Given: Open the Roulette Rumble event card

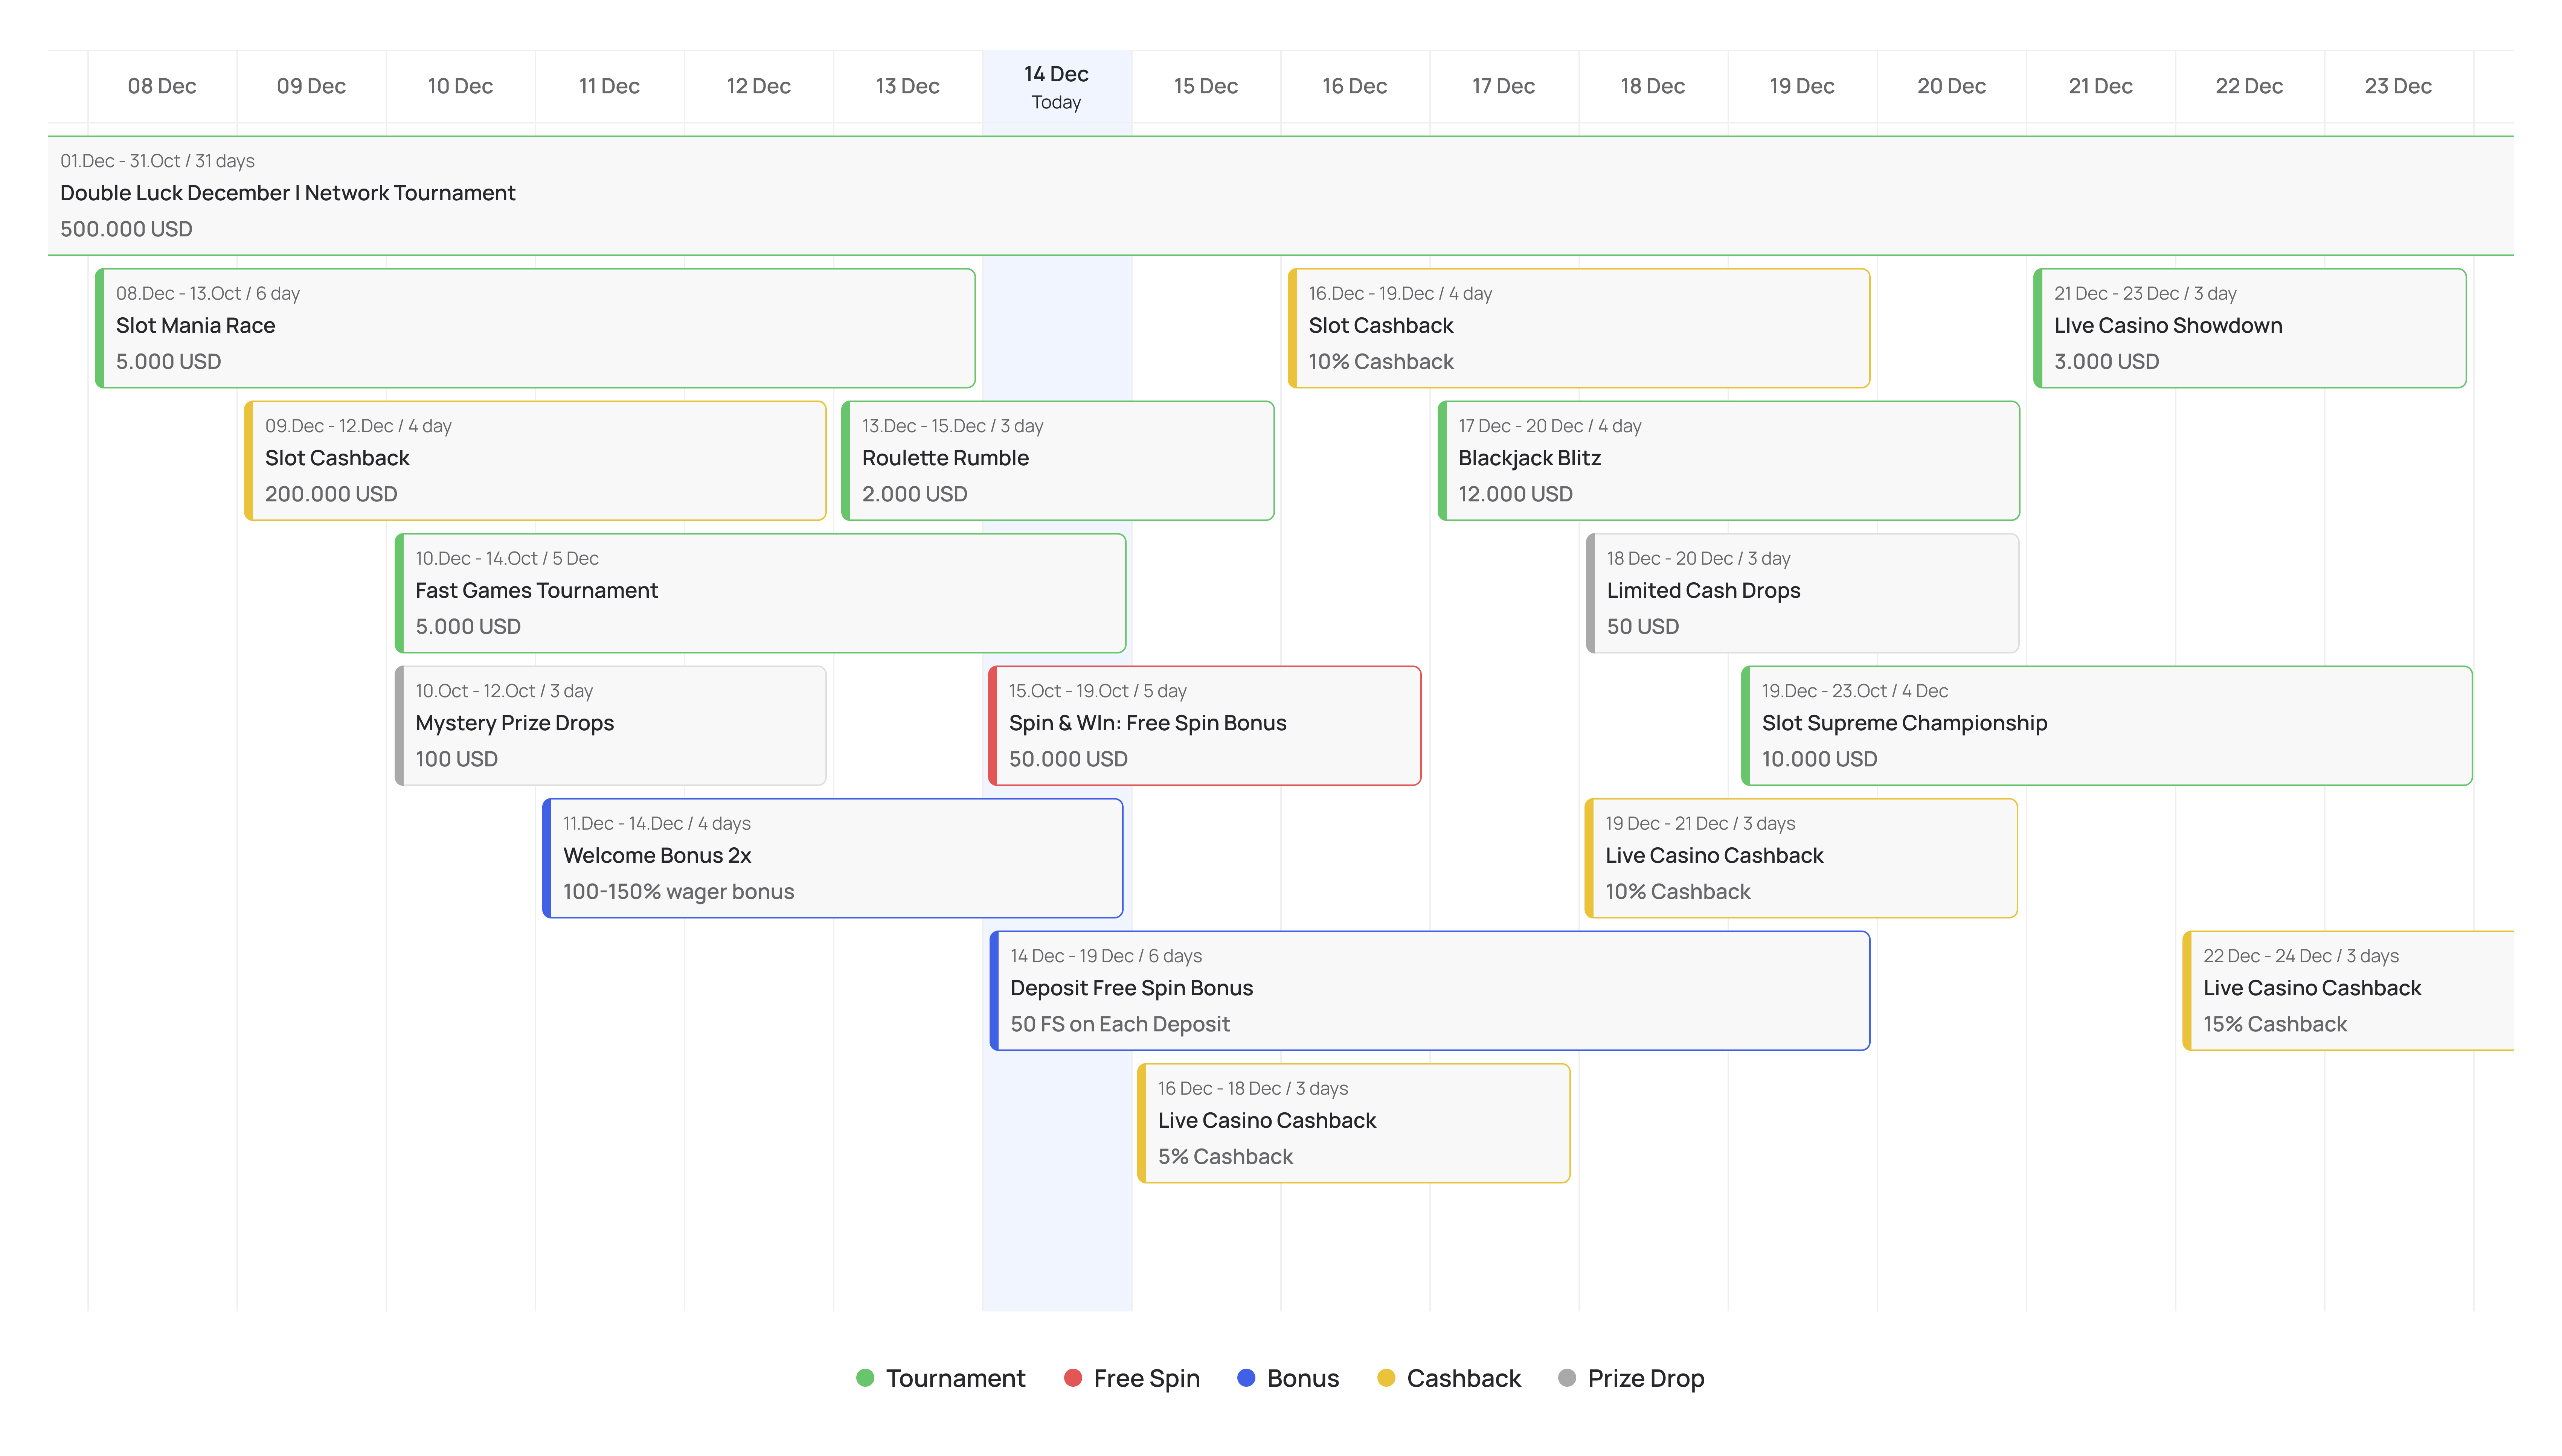Looking at the screenshot, I should tap(1058, 461).
